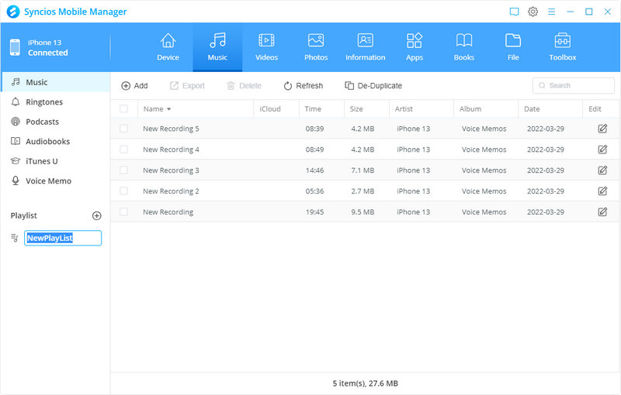Viewport: 621px width, 395px height.
Task: Click the Syncios logo icon
Action: (x=13, y=12)
